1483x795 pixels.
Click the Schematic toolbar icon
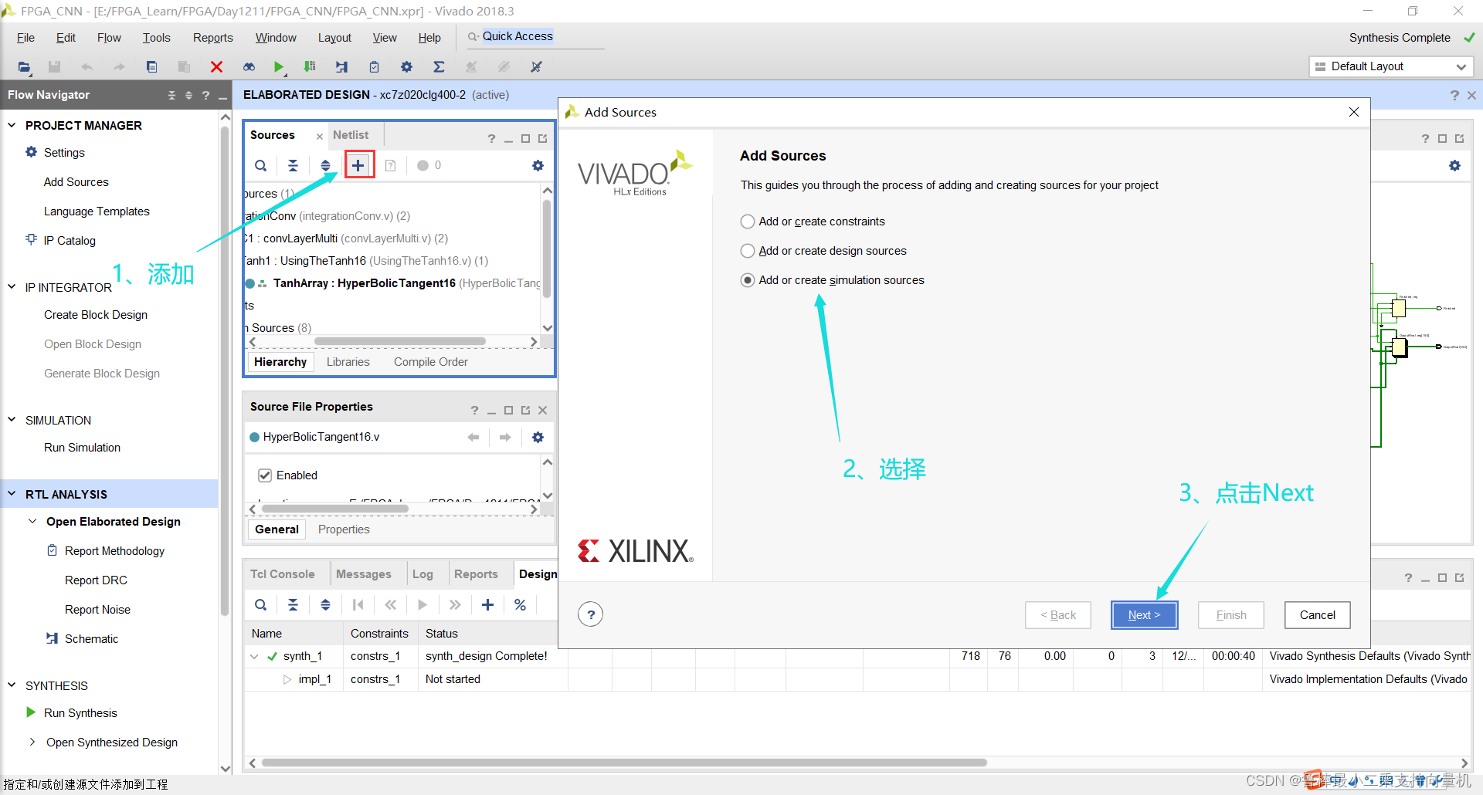pyautogui.click(x=341, y=67)
